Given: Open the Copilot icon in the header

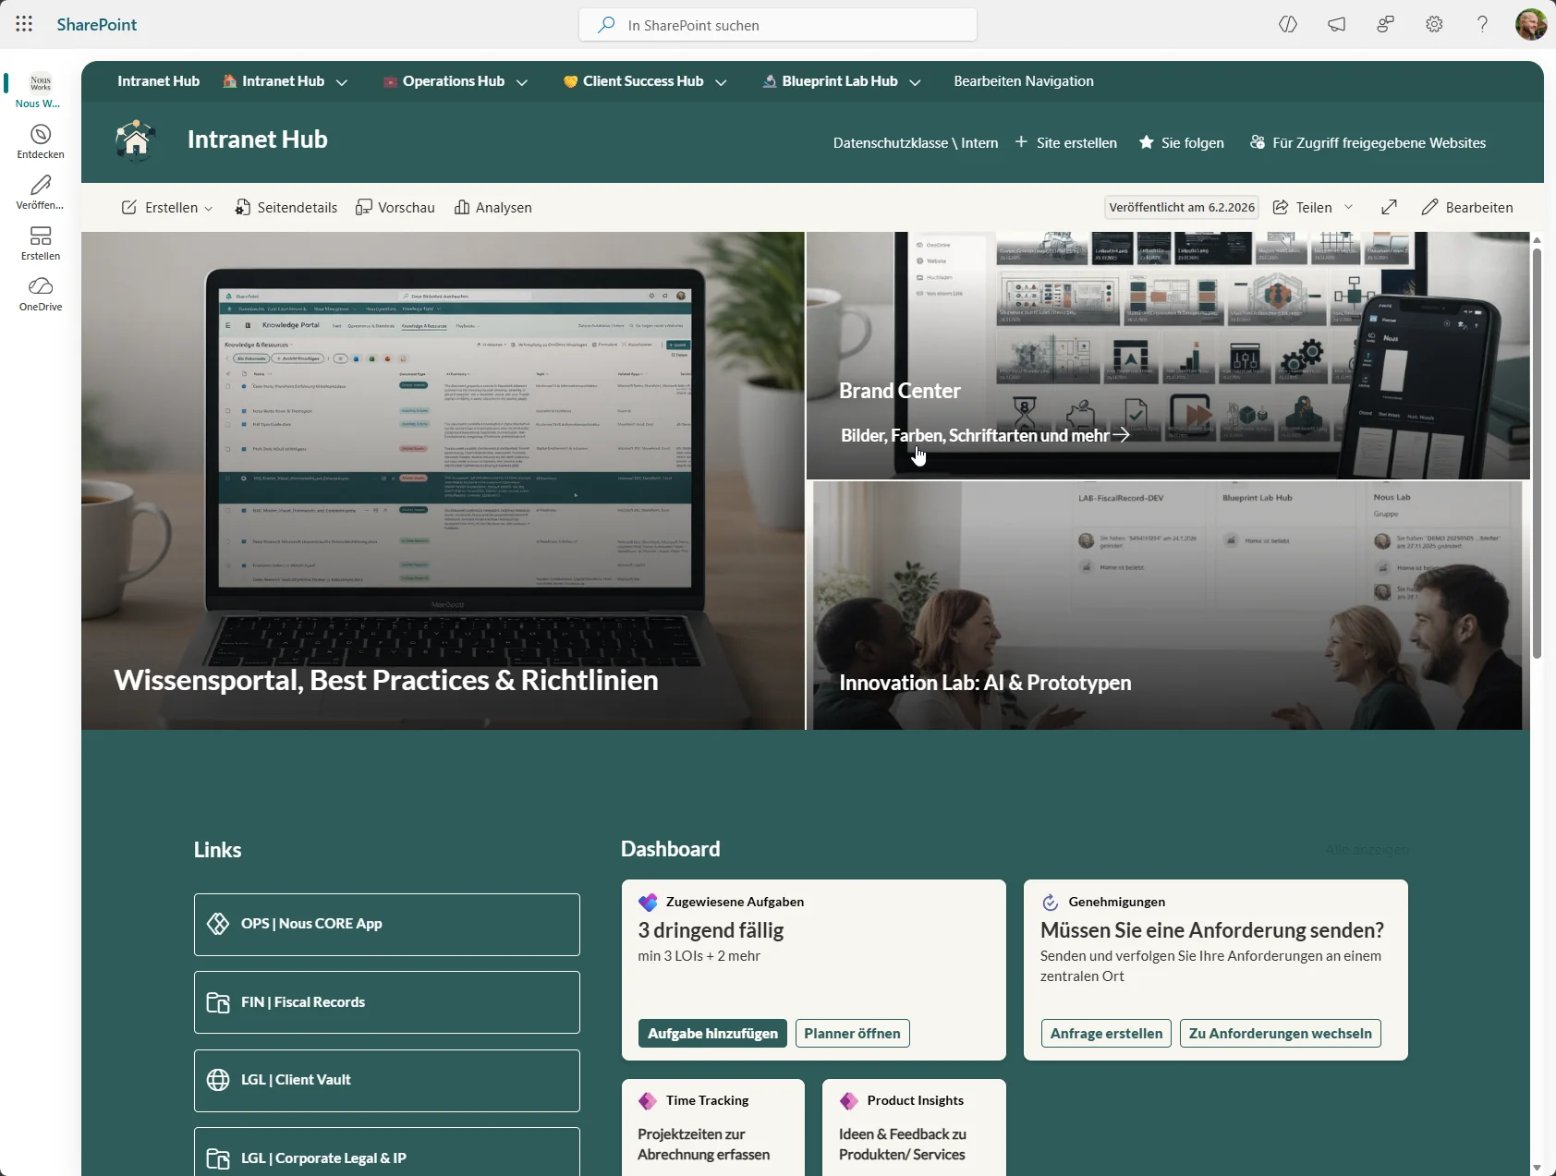Looking at the screenshot, I should pyautogui.click(x=1288, y=25).
